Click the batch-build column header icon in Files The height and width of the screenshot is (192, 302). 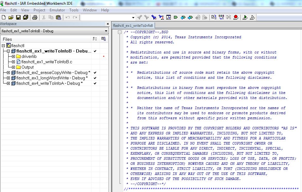click(x=104, y=39)
